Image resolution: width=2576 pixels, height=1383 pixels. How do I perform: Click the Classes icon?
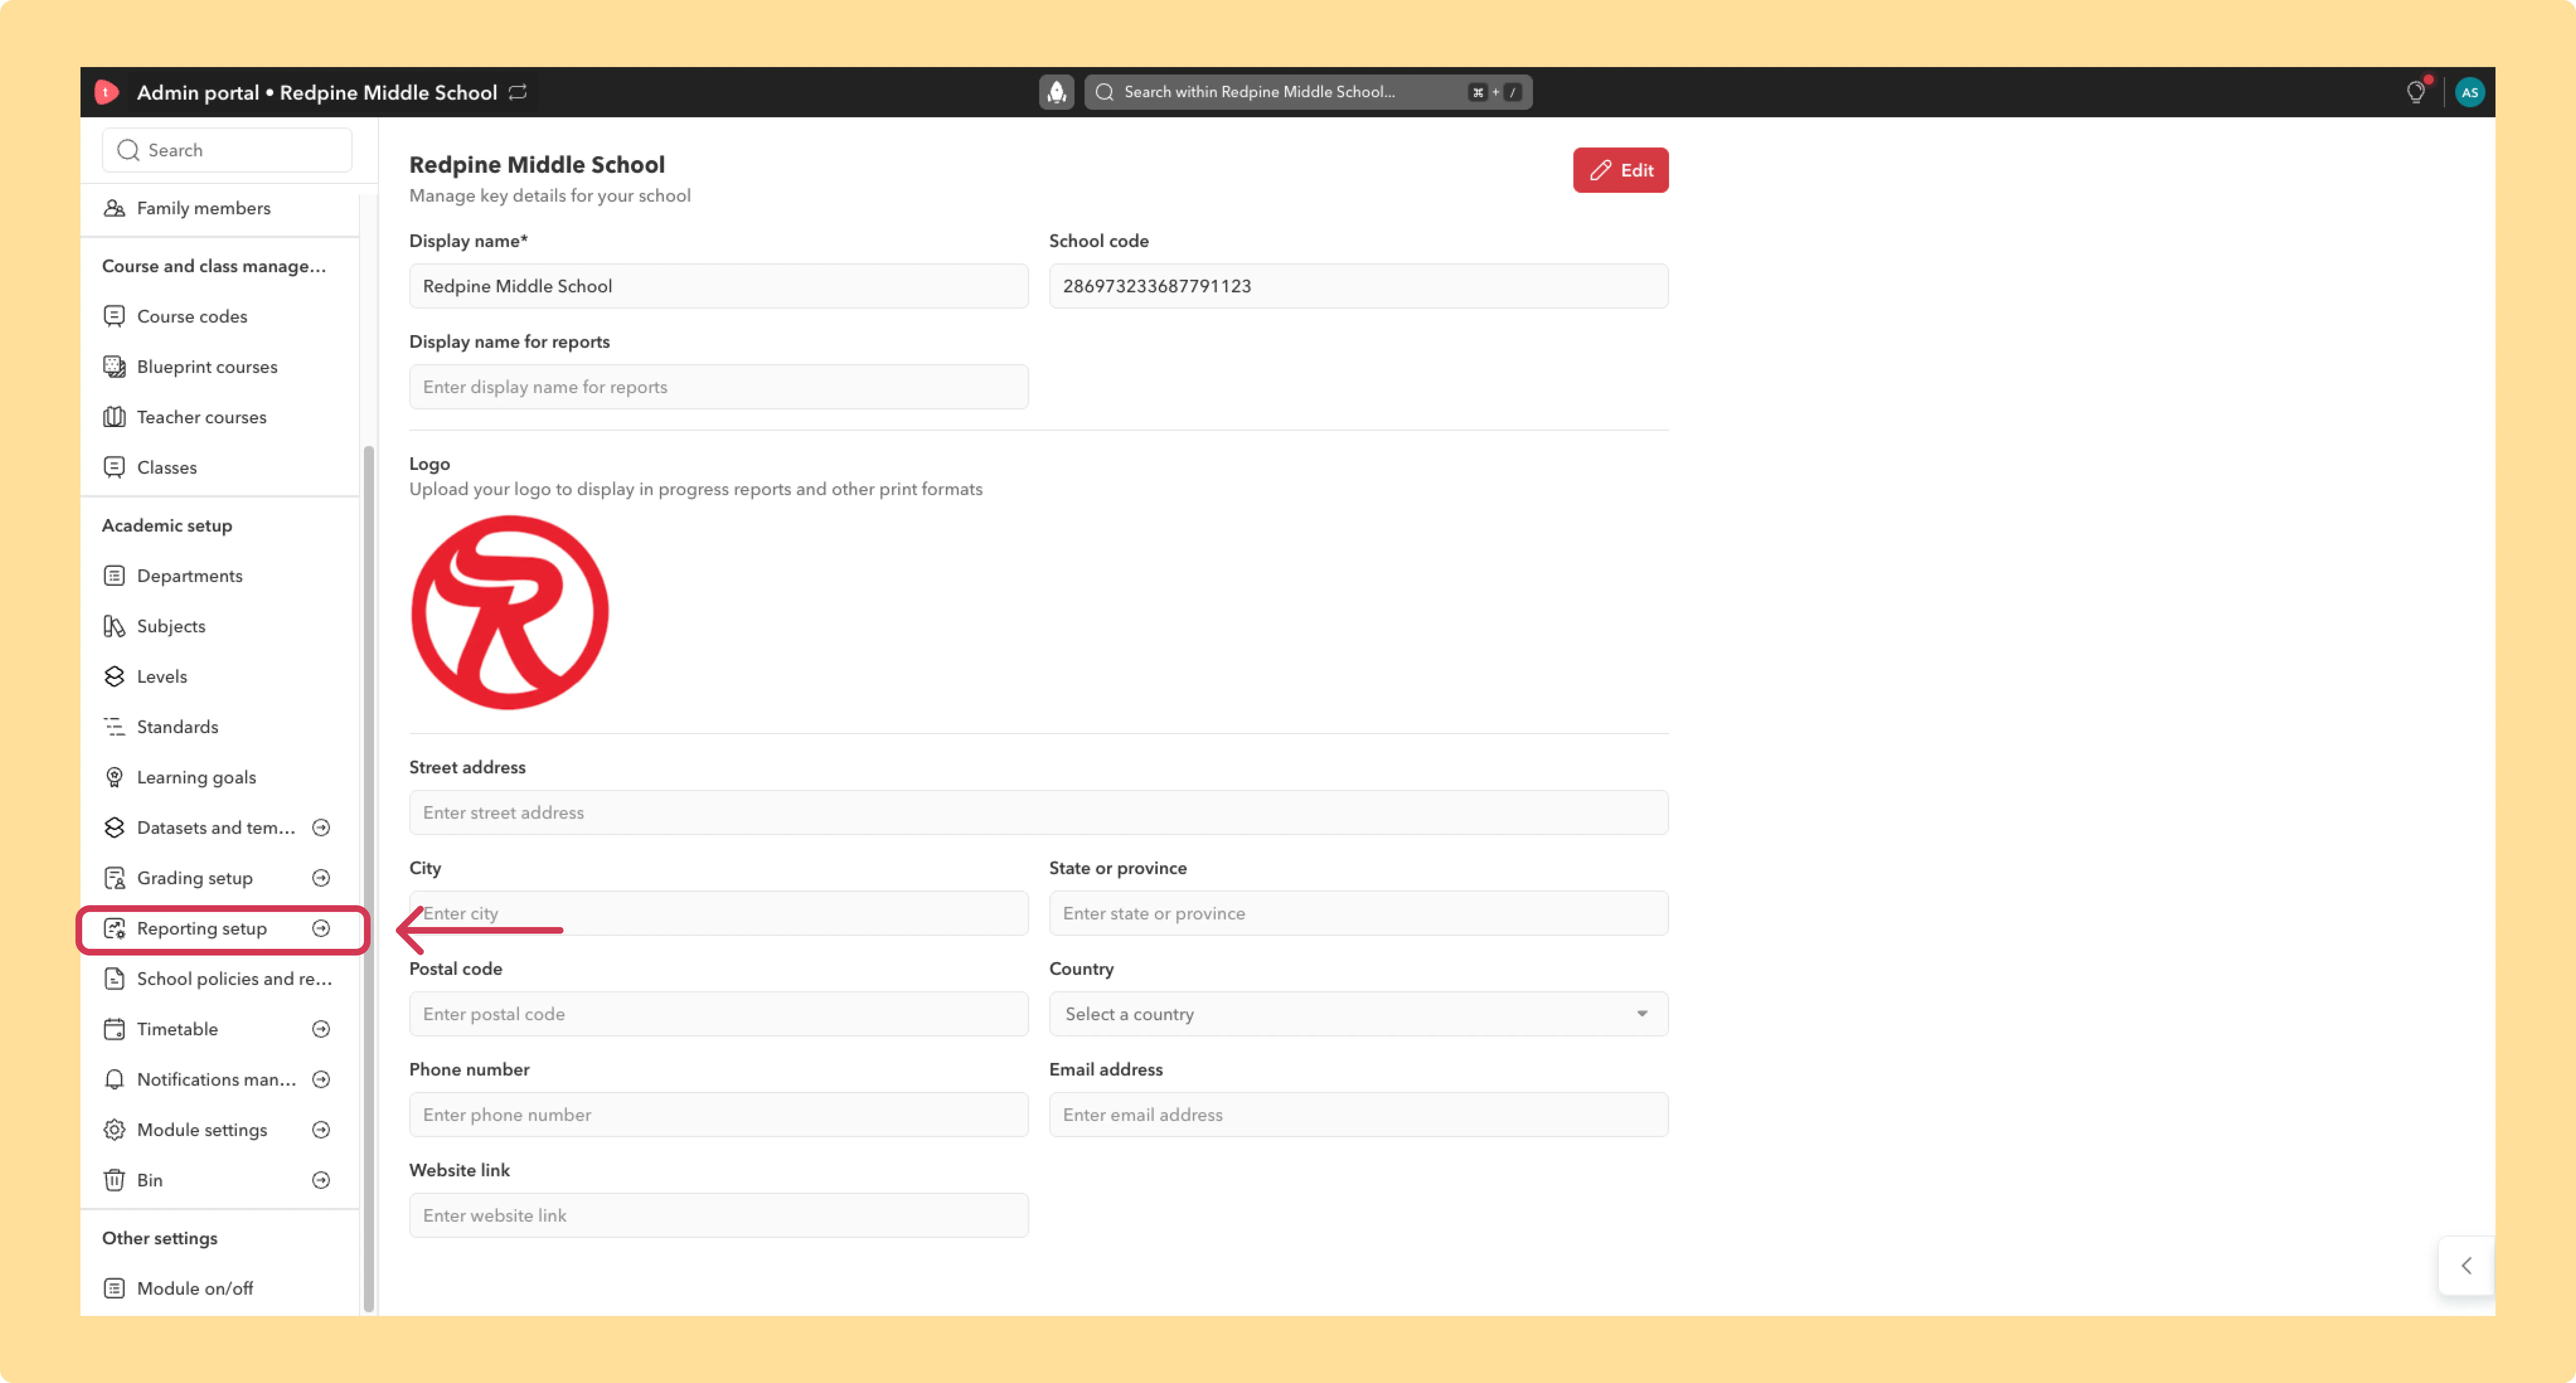coord(115,468)
